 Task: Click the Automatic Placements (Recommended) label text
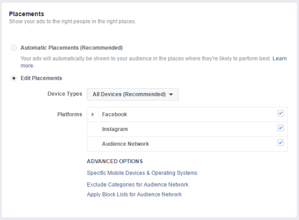(x=71, y=48)
